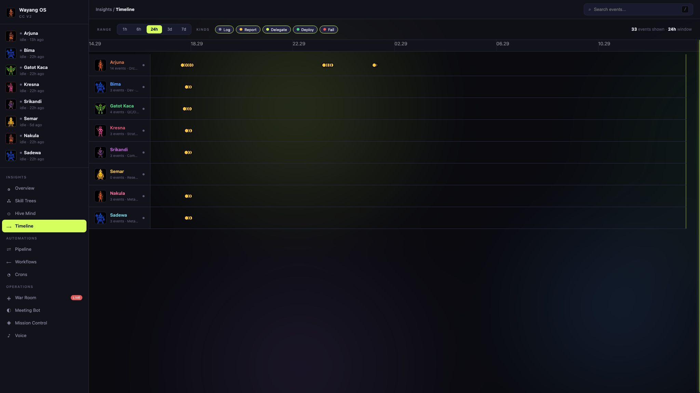Screen dimensions: 700x393
Task: Click the slash shortcut key badge
Action: (685, 10)
